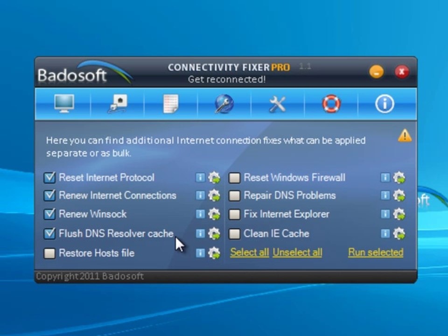This screenshot has height=336, width=448.
Task: Run the Clean IE Cache gear icon
Action: [x=399, y=234]
